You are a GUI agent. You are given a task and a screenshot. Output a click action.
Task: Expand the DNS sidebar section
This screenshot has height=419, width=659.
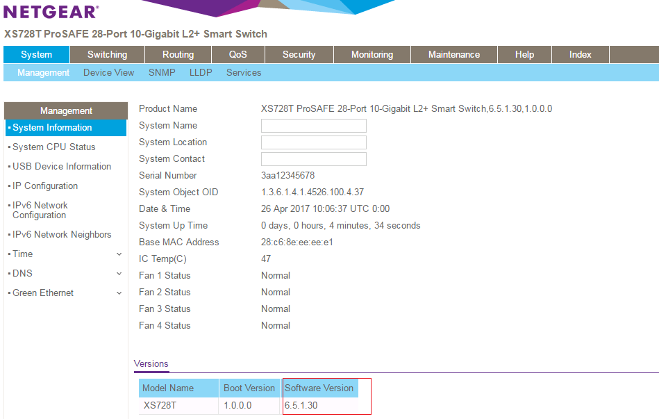coord(119,274)
